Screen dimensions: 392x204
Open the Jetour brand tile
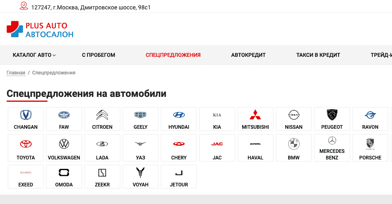pos(179,177)
